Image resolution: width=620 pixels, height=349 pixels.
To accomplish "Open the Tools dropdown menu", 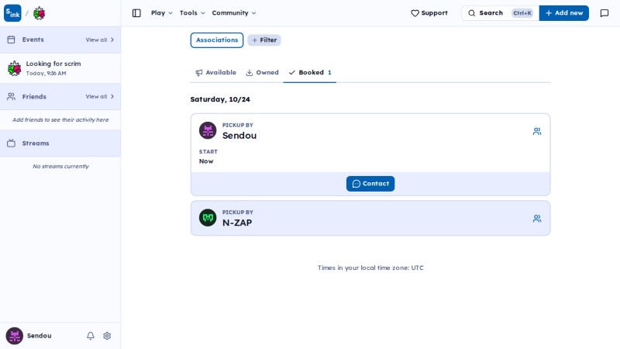I will [x=192, y=13].
